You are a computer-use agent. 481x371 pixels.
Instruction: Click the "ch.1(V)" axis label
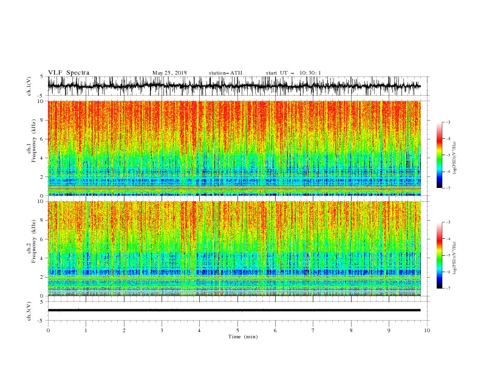tap(29, 86)
